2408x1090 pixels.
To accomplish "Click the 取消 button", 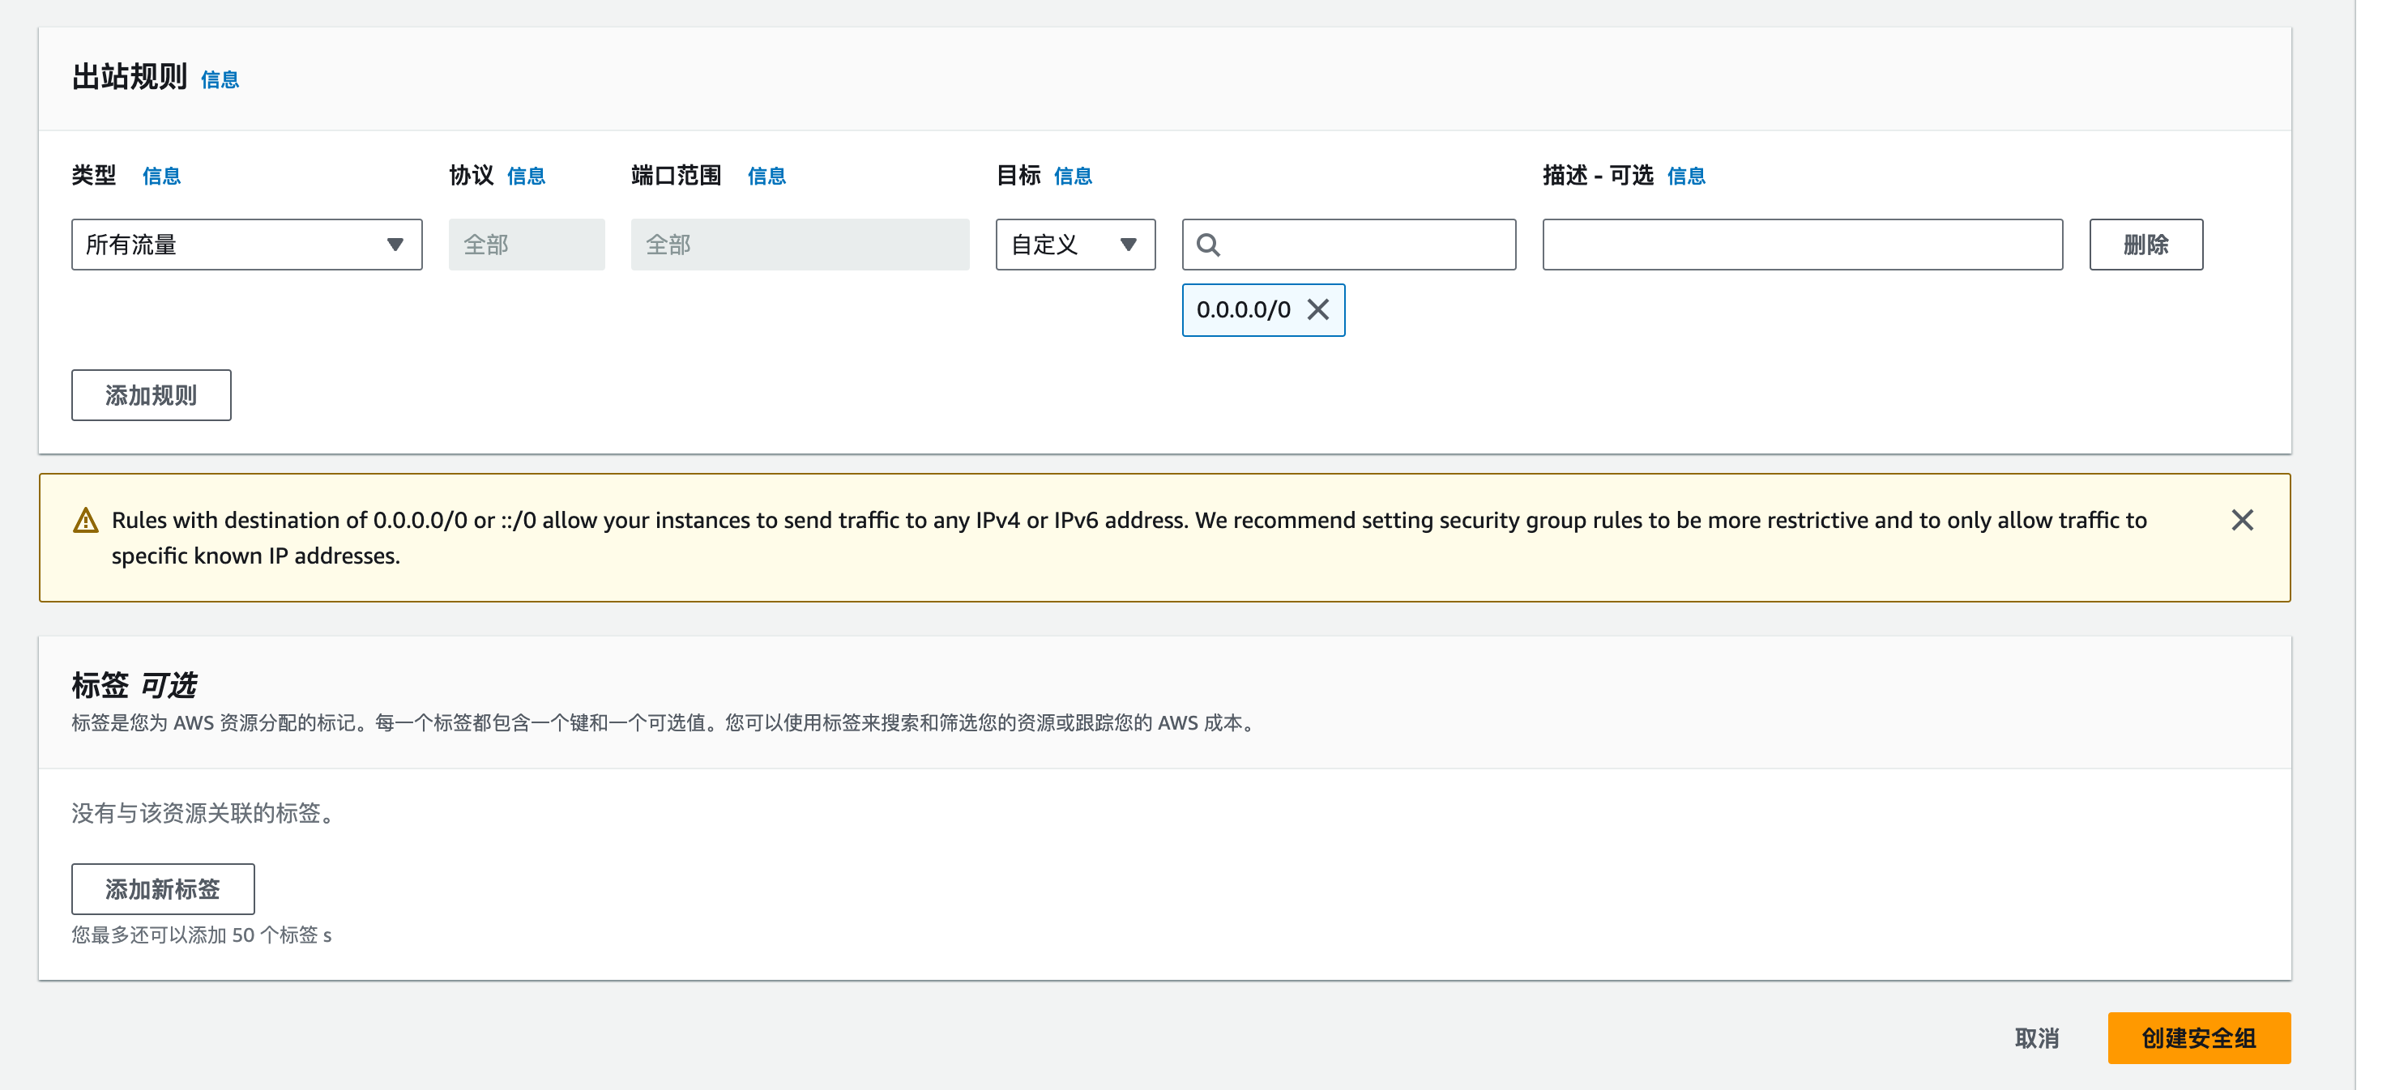I will pos(2037,1037).
